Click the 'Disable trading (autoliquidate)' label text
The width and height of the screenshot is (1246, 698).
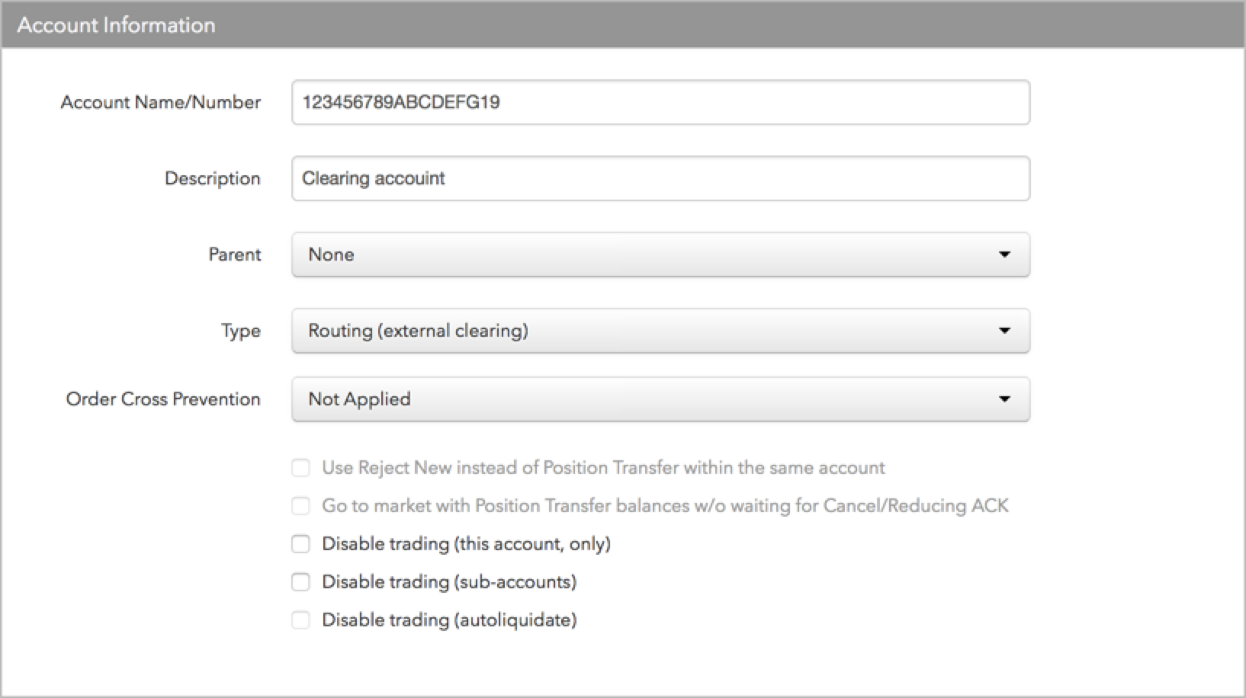[449, 620]
